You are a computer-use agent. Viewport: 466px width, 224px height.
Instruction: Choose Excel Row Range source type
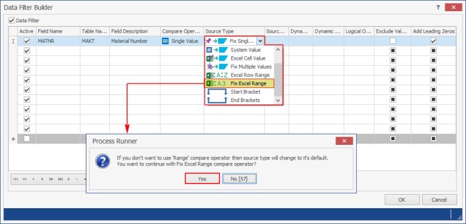(x=240, y=75)
